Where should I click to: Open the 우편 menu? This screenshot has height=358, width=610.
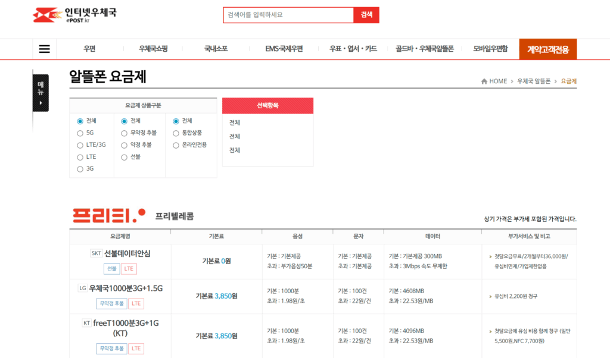coord(89,49)
